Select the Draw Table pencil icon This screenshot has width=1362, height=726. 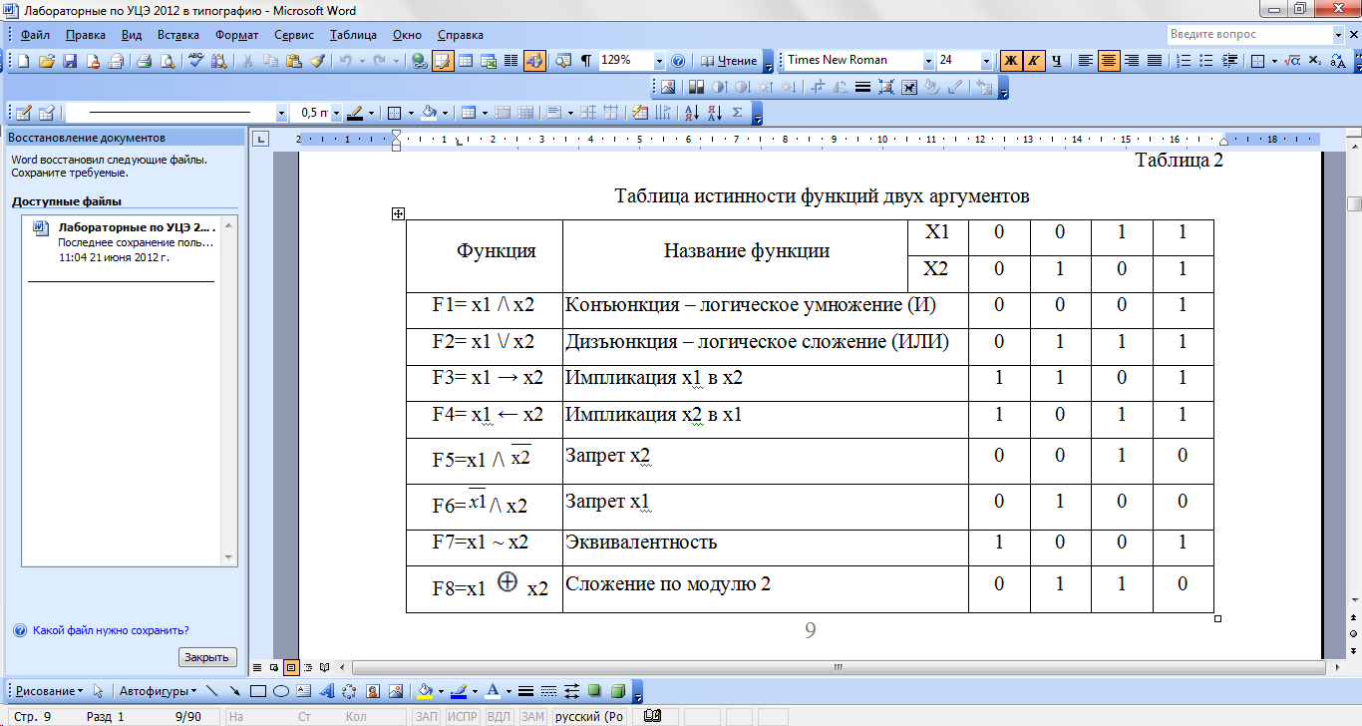click(x=23, y=113)
